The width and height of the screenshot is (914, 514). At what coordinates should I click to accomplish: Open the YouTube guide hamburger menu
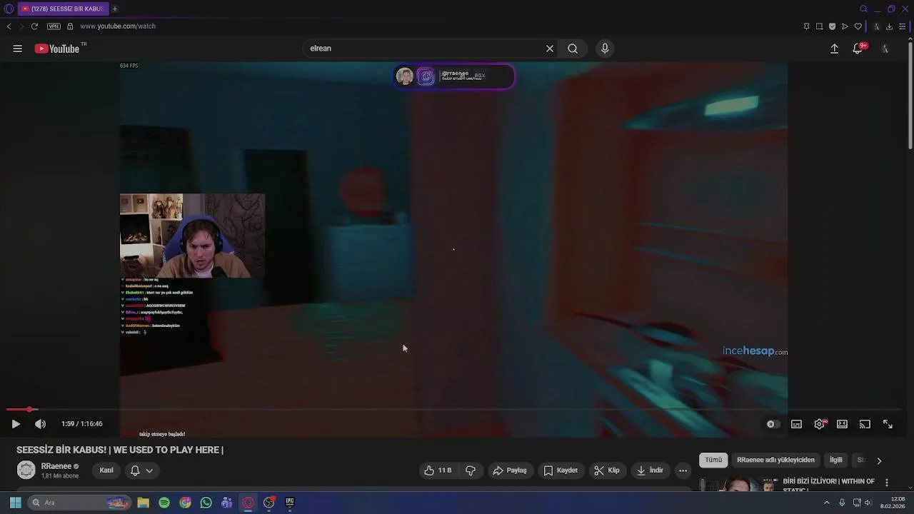click(x=17, y=49)
